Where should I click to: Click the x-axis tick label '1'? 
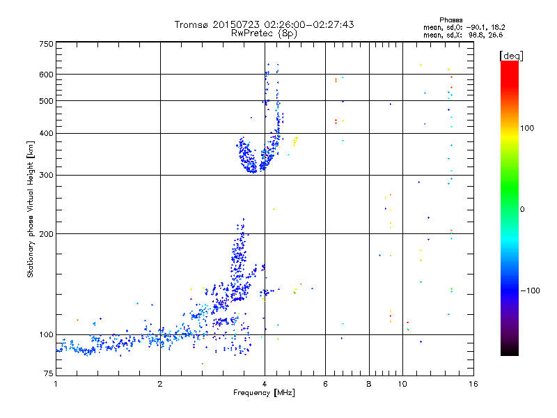(56, 384)
